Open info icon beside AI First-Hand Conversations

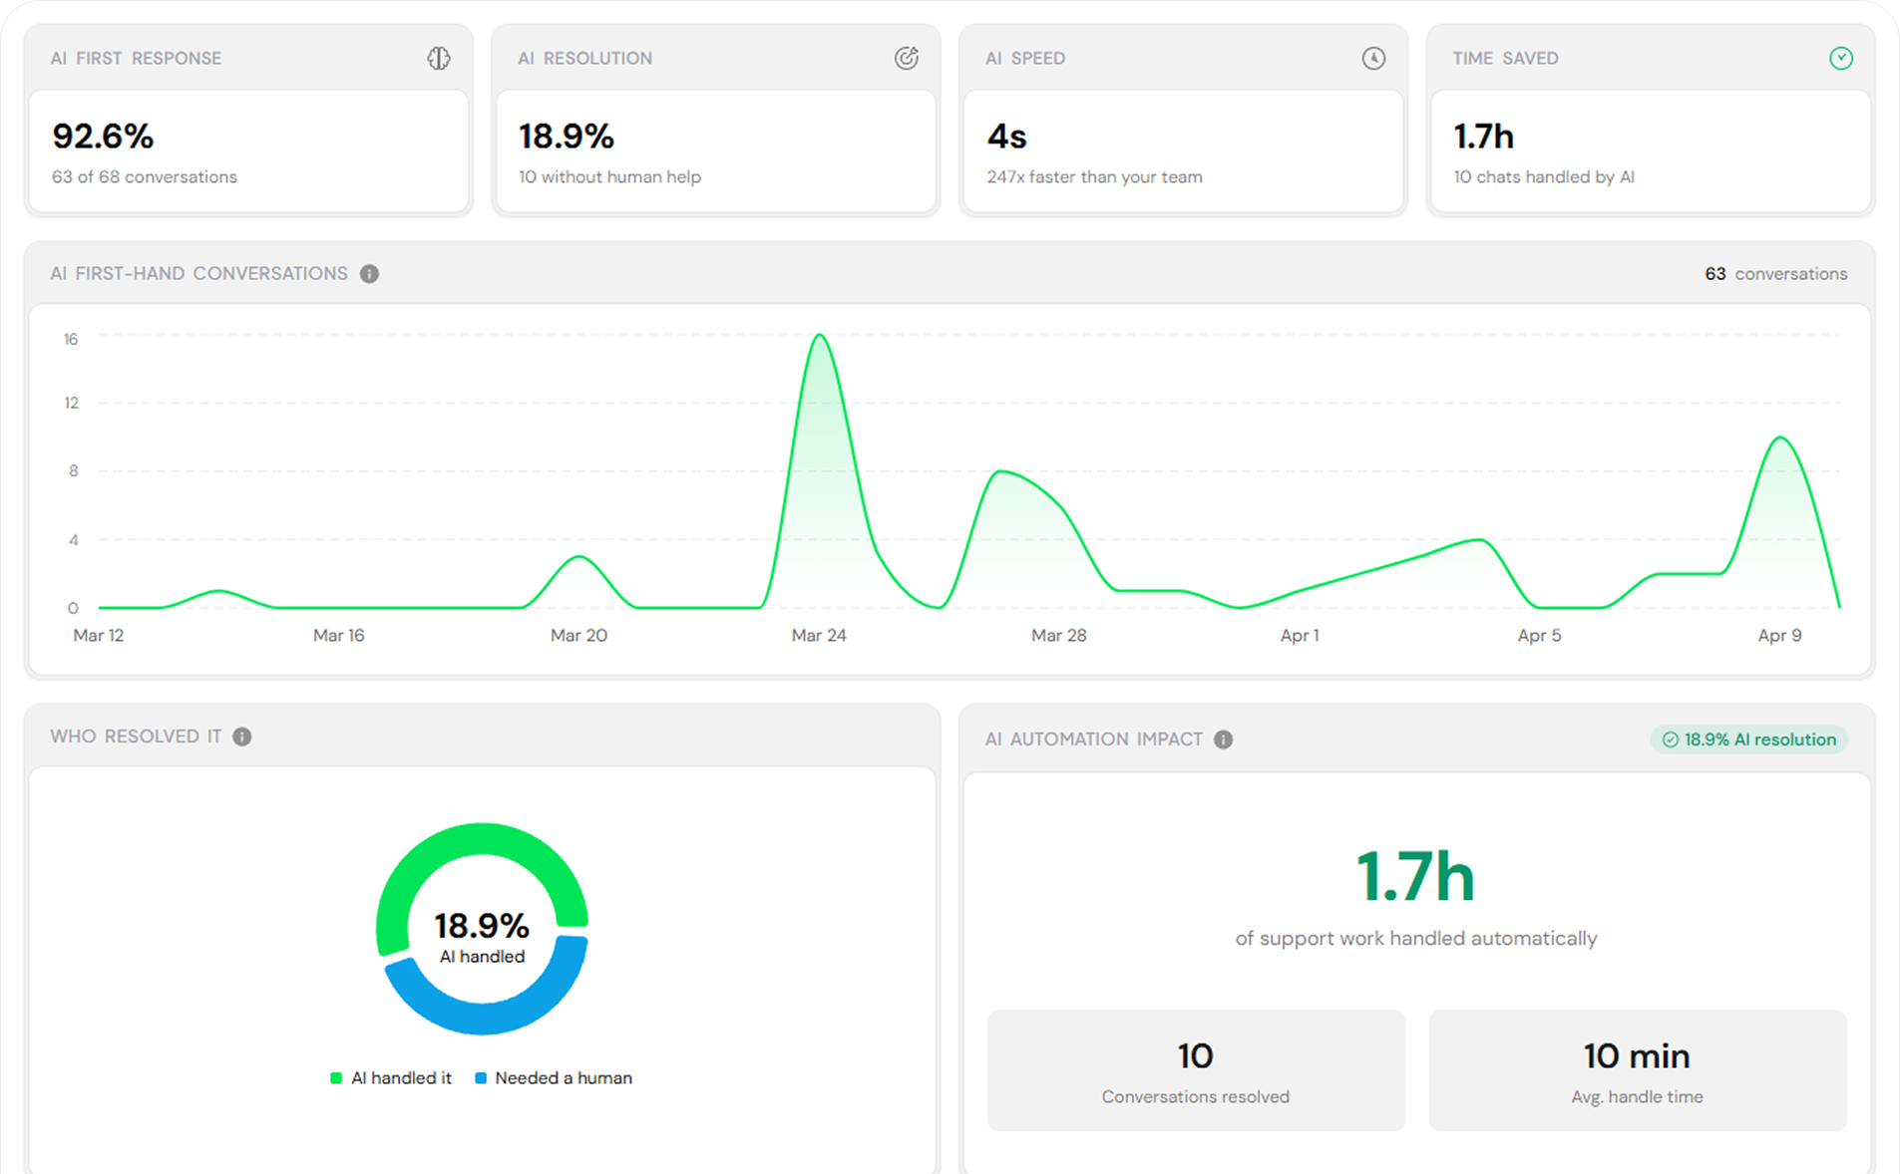tap(369, 273)
